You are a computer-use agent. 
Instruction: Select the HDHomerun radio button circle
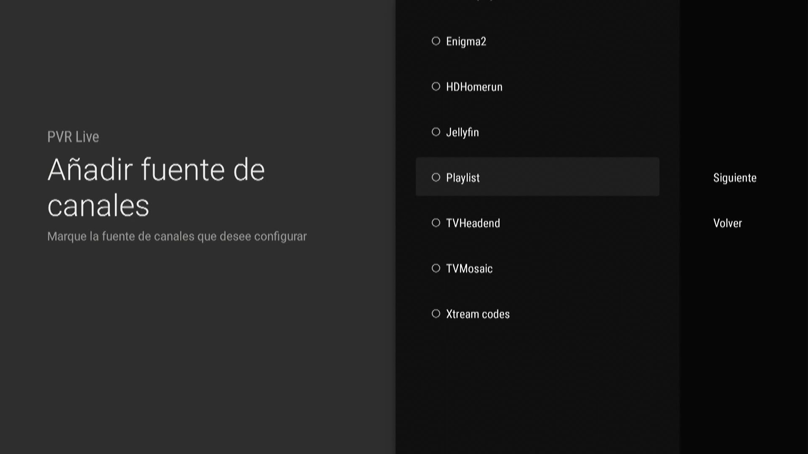(x=436, y=87)
